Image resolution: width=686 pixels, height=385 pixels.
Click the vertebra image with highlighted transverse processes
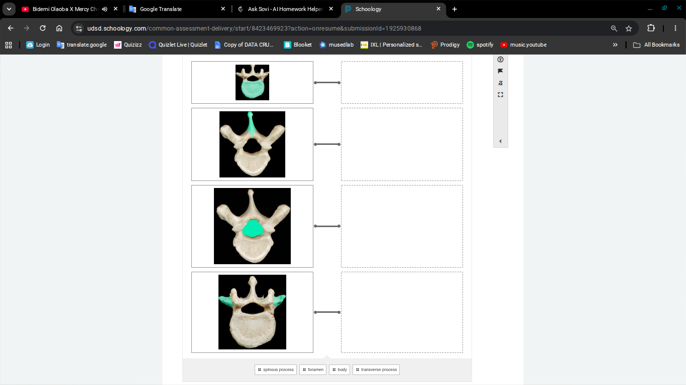tap(252, 312)
